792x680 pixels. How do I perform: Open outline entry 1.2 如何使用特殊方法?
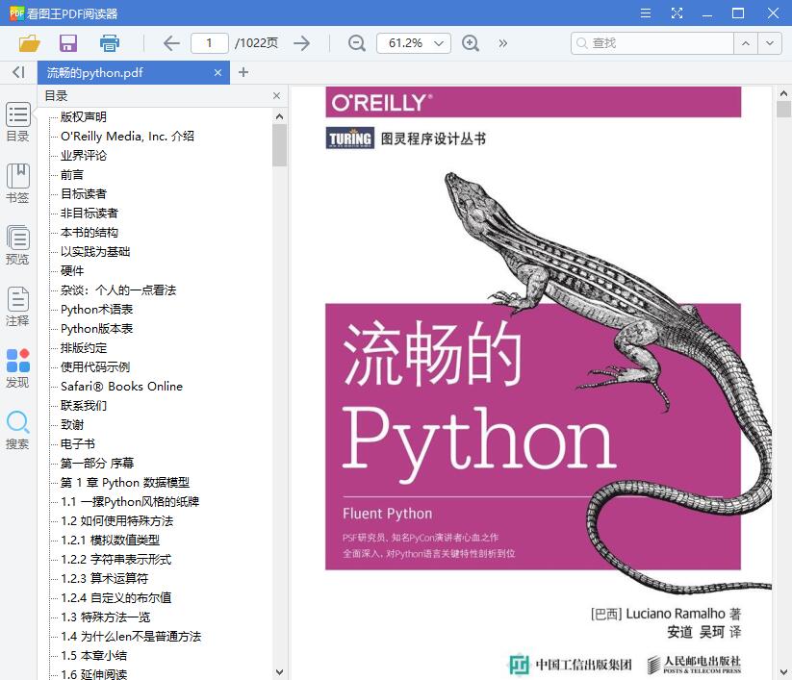pyautogui.click(x=116, y=521)
